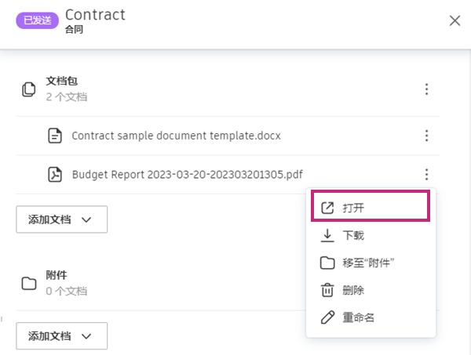The height and width of the screenshot is (355, 471).
Task: Expand the 添加文档 dropdown under 文档包
Action: (x=61, y=219)
